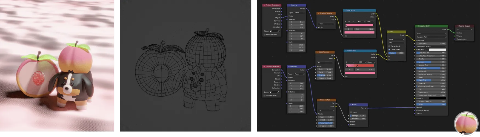Open the Mix blend mode dropdown in Mix node
Viewport: 480px width, 137px height.
pos(396,43)
